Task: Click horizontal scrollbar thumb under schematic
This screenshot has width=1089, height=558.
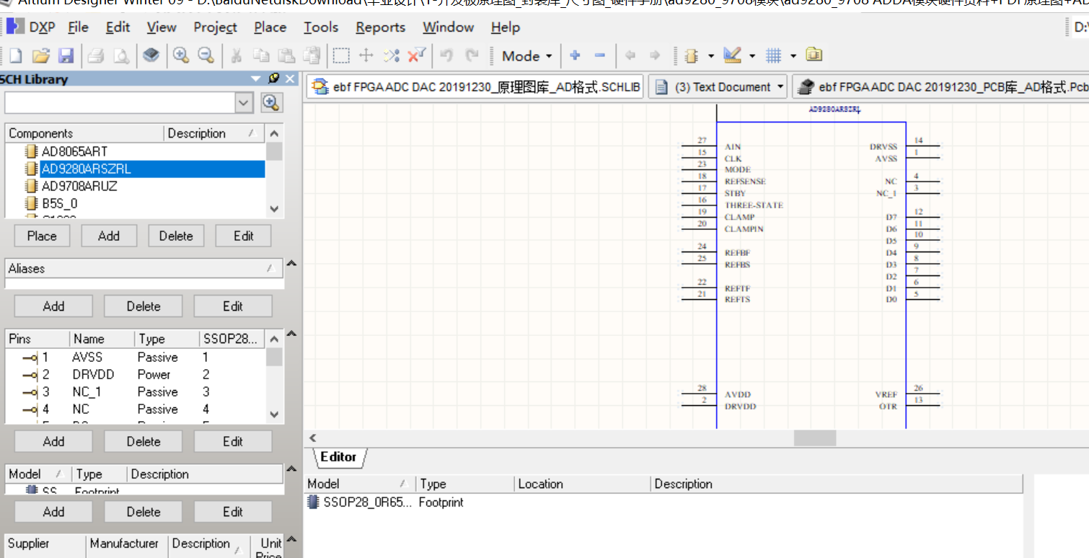Action: [x=815, y=438]
